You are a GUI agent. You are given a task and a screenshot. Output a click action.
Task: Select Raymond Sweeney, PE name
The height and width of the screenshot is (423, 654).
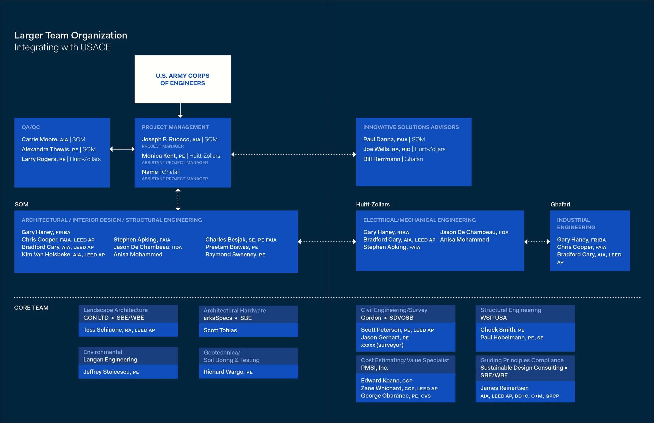235,255
